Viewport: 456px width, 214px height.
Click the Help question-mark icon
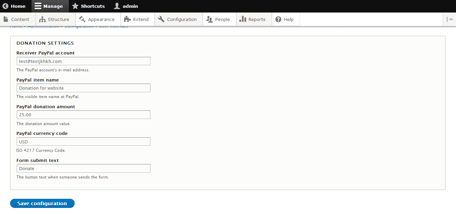point(278,19)
